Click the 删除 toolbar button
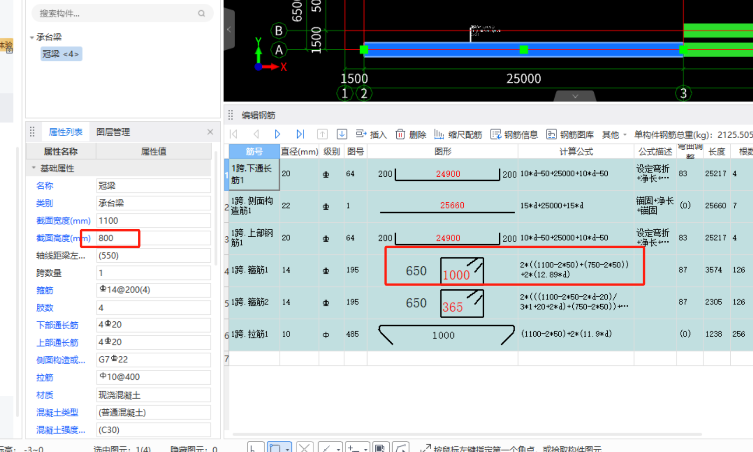 pyautogui.click(x=411, y=134)
